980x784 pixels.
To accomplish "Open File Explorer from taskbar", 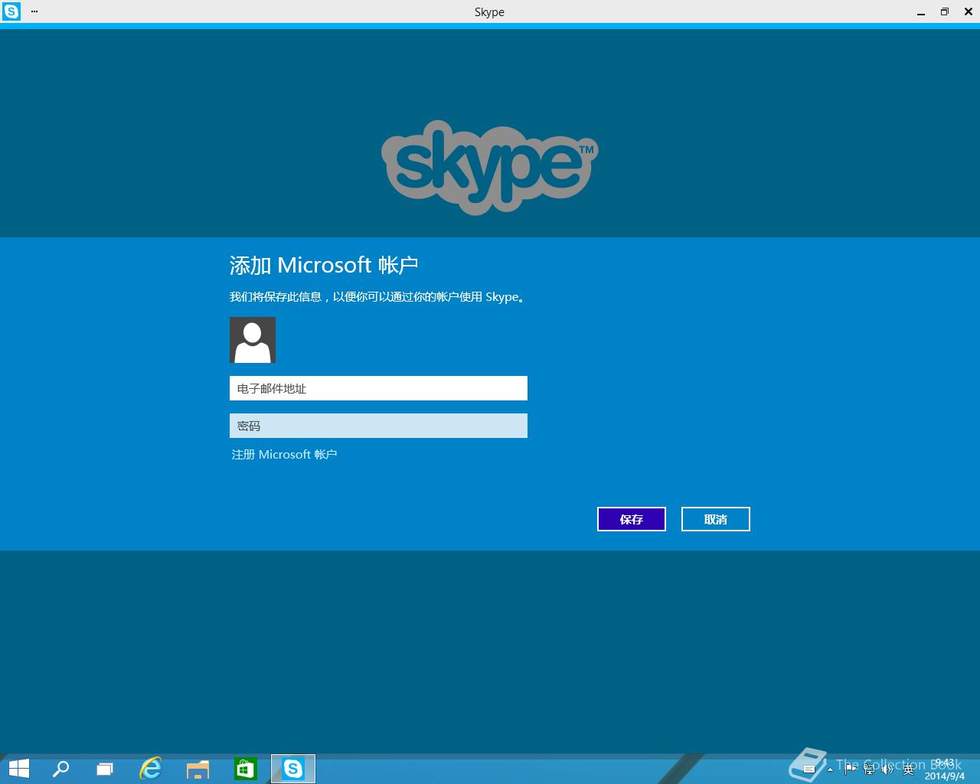I will point(198,769).
